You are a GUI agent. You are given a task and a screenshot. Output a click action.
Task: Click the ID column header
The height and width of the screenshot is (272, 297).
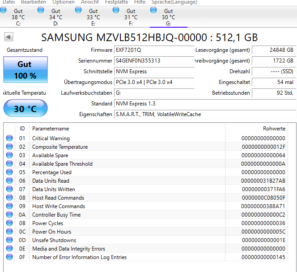pos(22,129)
